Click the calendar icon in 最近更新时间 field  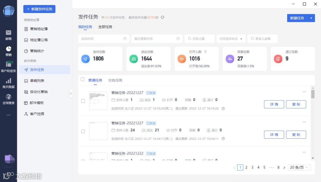coord(178,39)
